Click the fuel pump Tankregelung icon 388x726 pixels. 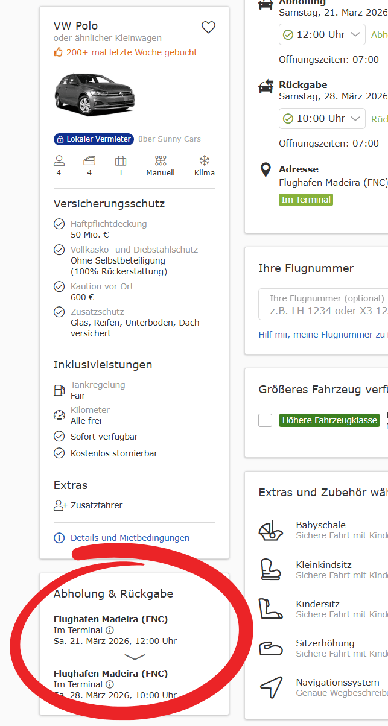click(59, 390)
